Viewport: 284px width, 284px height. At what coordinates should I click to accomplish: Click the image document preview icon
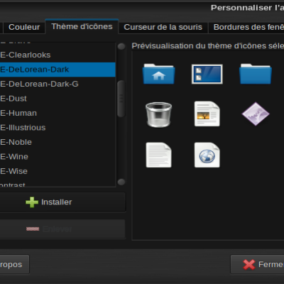point(207,114)
